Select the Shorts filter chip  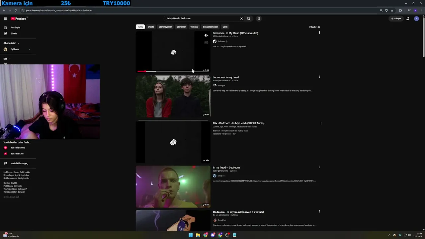coord(151,27)
